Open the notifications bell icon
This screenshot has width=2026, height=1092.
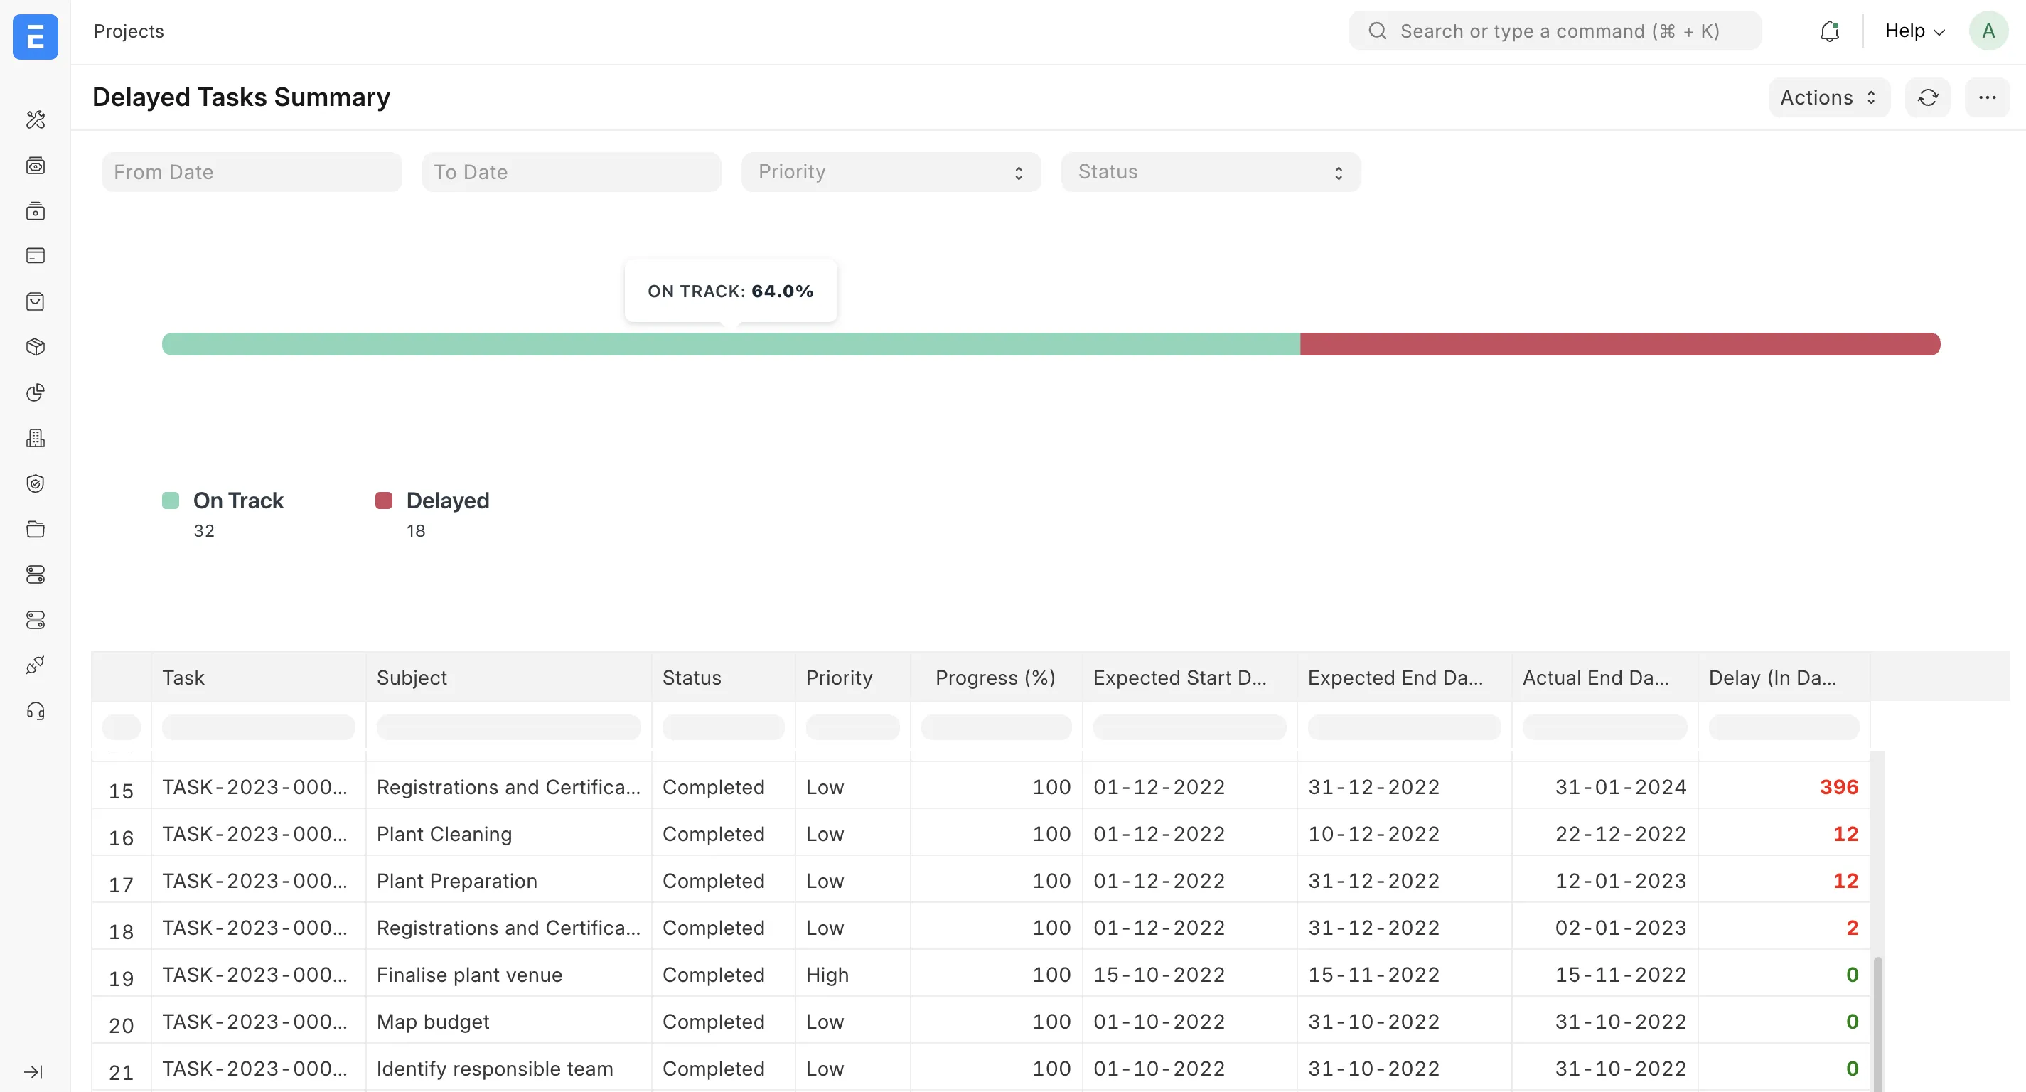[1829, 31]
